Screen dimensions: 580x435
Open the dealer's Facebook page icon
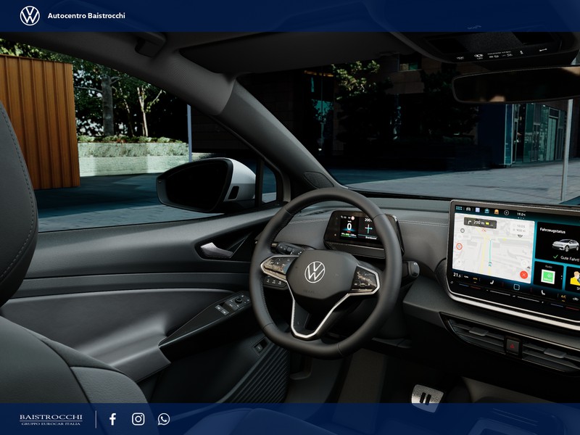[x=113, y=419]
